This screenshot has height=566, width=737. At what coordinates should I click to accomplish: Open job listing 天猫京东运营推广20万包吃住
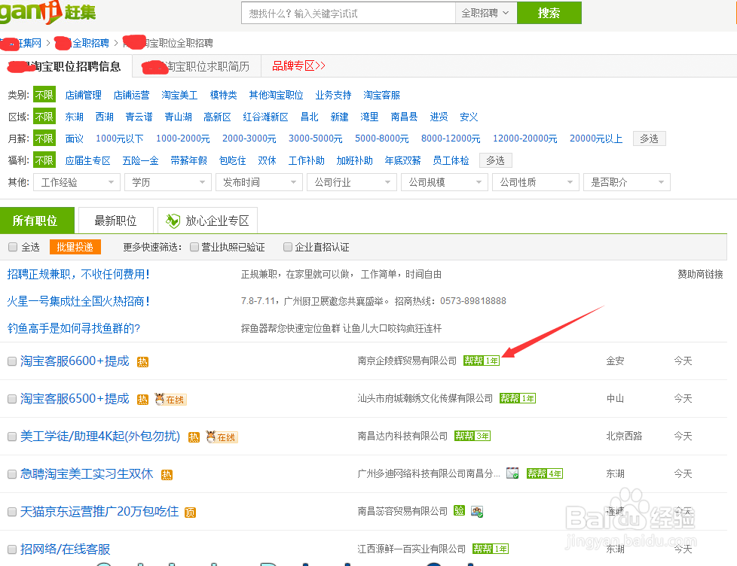click(x=99, y=512)
